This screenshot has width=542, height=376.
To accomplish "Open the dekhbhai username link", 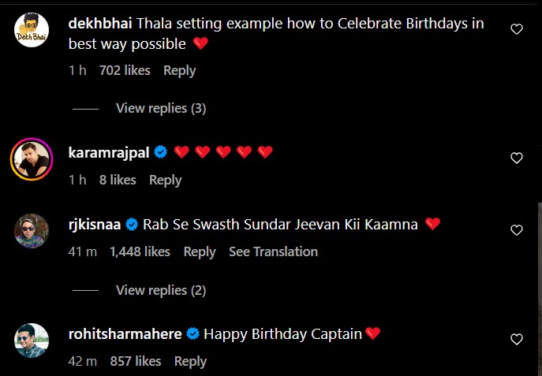I will click(x=101, y=24).
